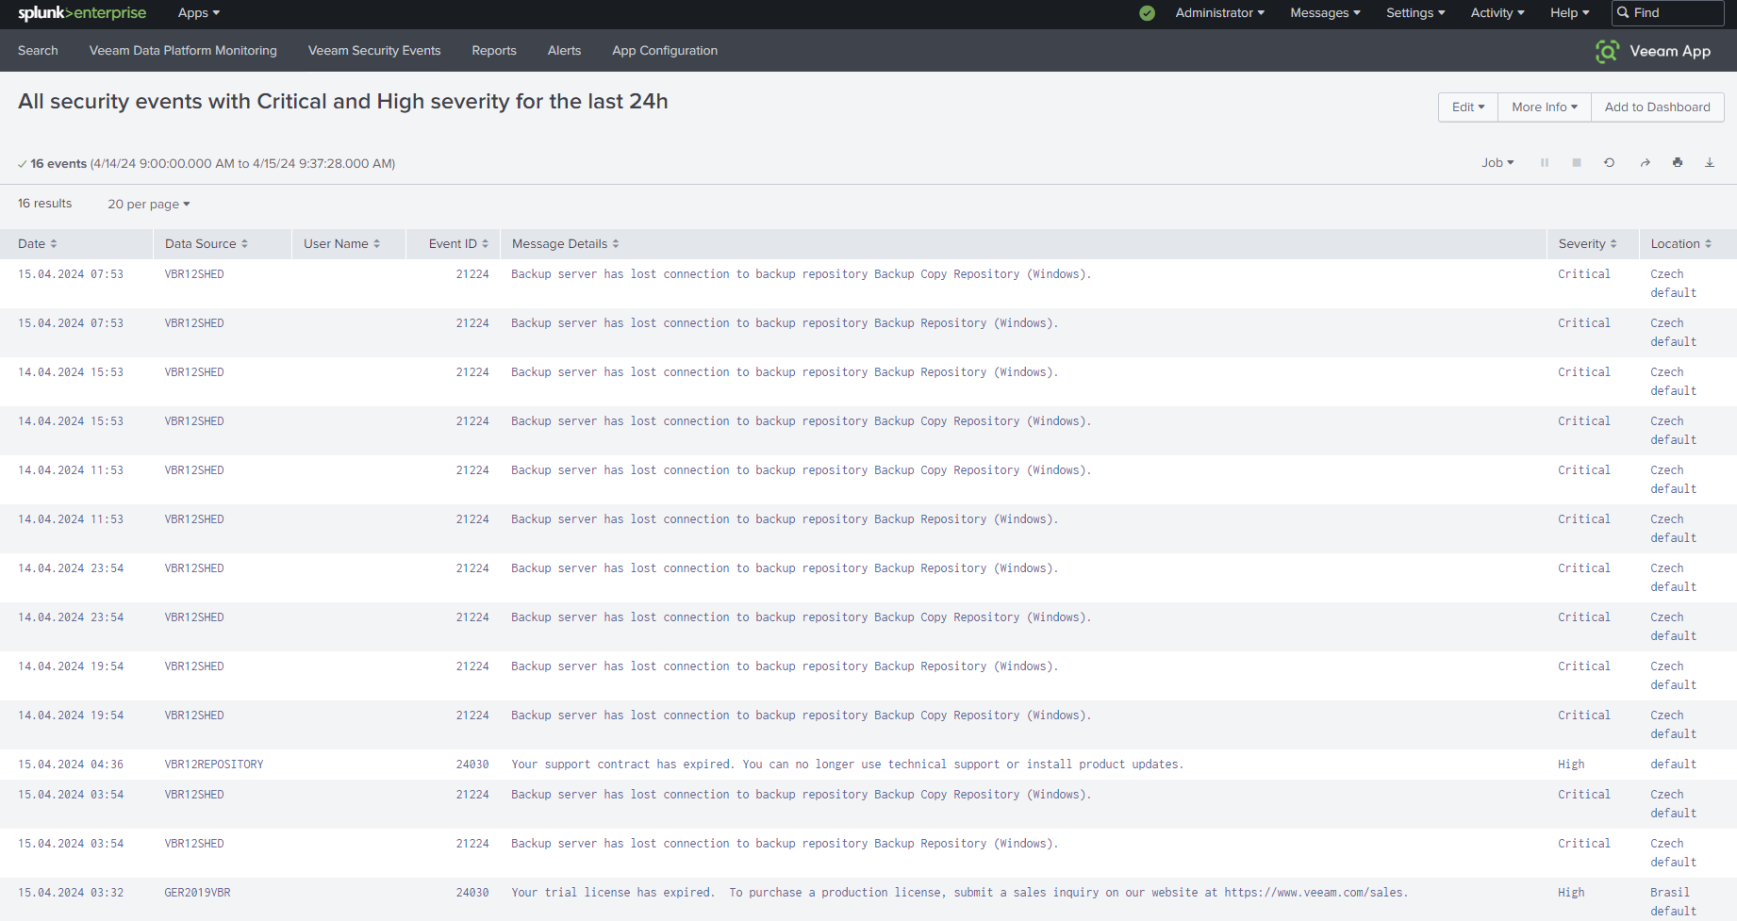Open the Help dropdown
This screenshot has height=921, width=1737.
pyautogui.click(x=1570, y=13)
